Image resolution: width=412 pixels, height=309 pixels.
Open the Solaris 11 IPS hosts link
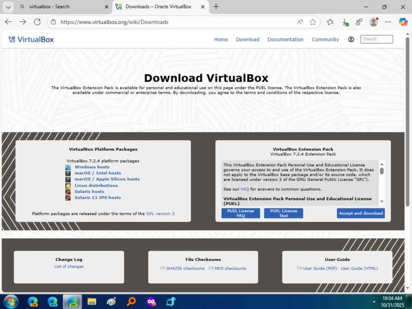coord(98,197)
